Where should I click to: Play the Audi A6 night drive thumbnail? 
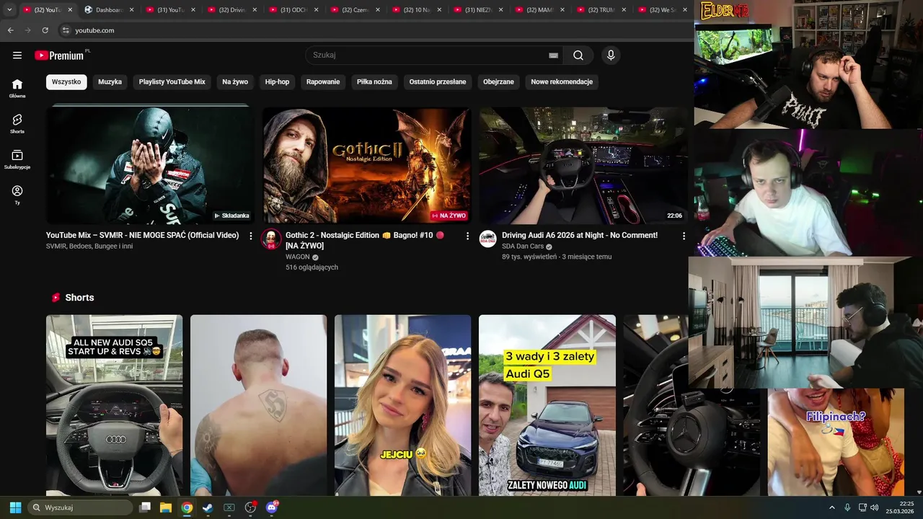(583, 166)
